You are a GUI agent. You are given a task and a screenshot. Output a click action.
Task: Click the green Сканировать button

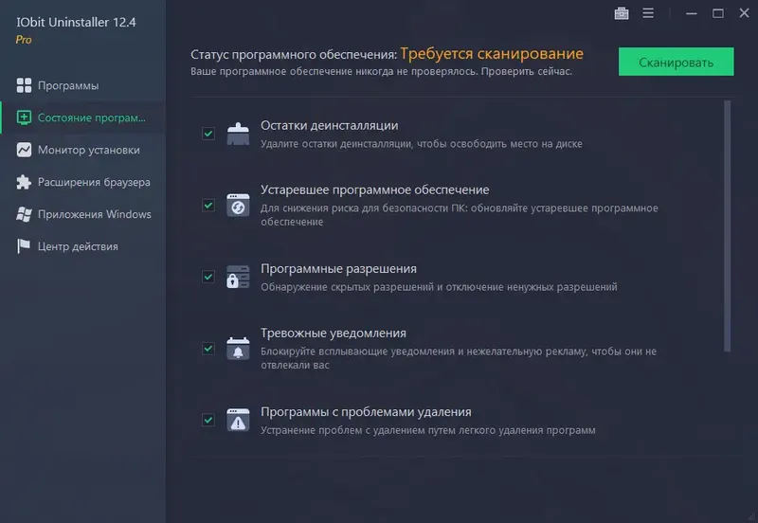click(676, 62)
